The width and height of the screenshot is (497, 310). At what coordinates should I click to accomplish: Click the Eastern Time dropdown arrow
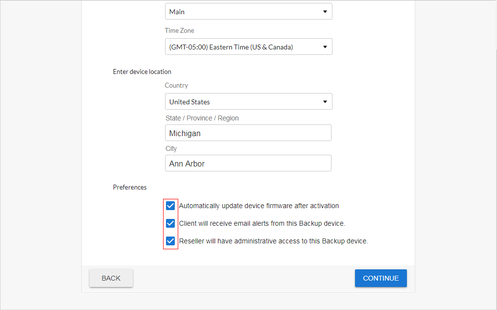click(x=325, y=47)
